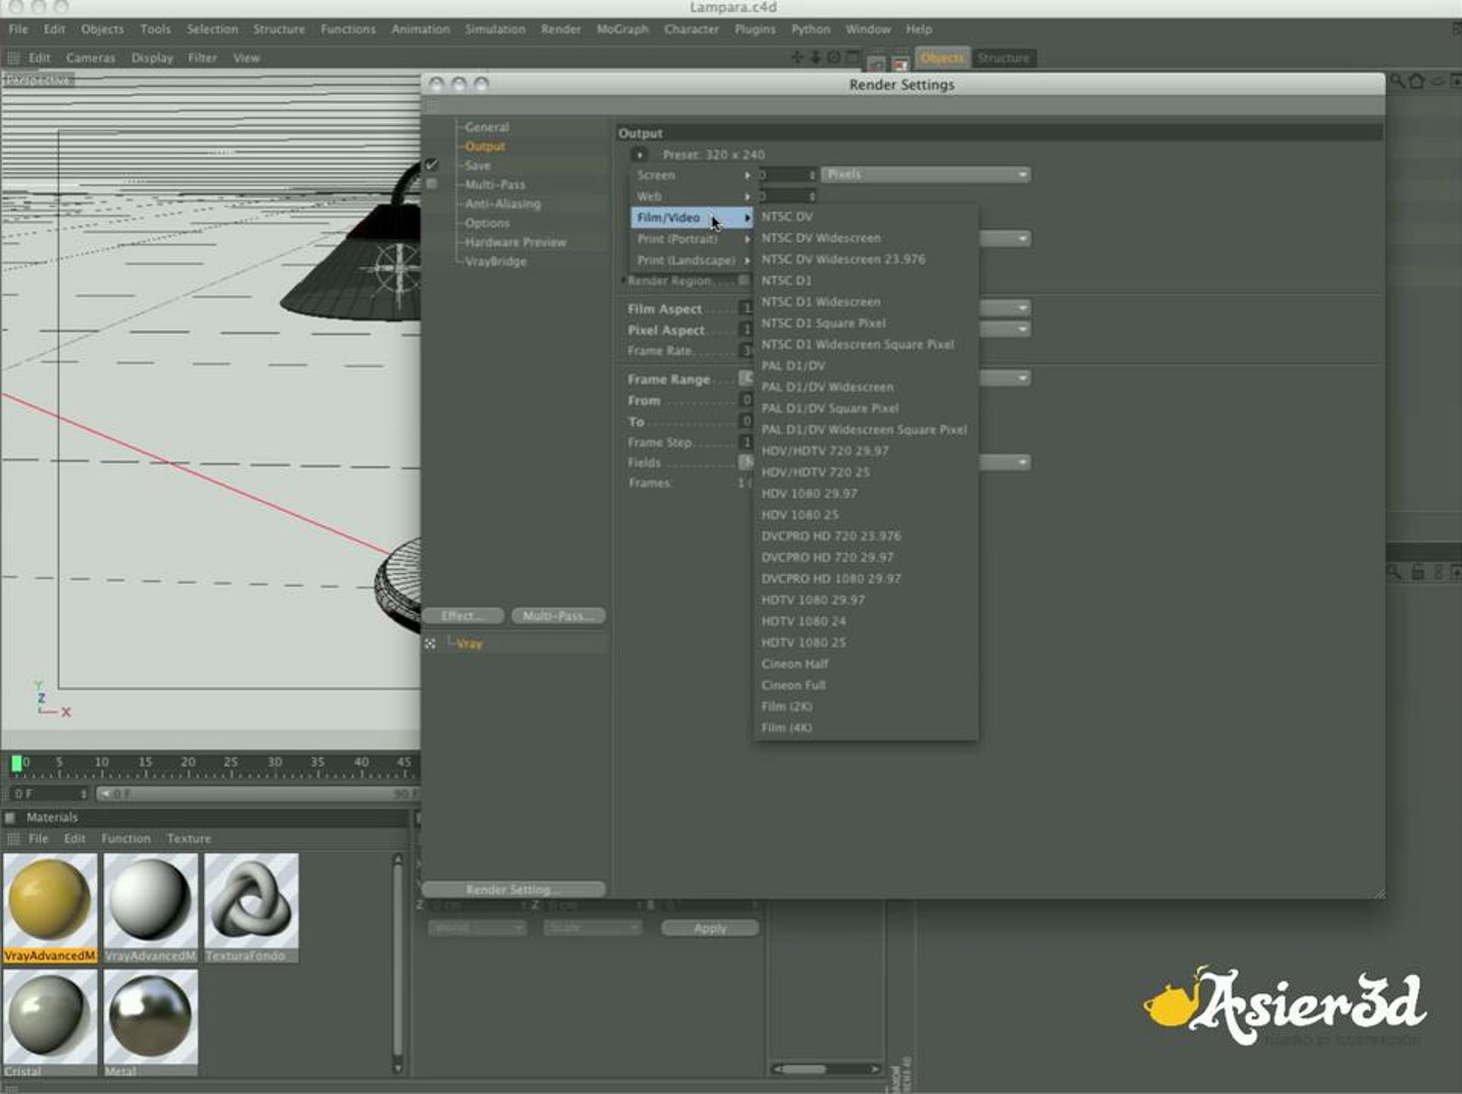This screenshot has width=1462, height=1094.
Task: Choose HDTV 1080 25 preset
Action: coord(866,642)
